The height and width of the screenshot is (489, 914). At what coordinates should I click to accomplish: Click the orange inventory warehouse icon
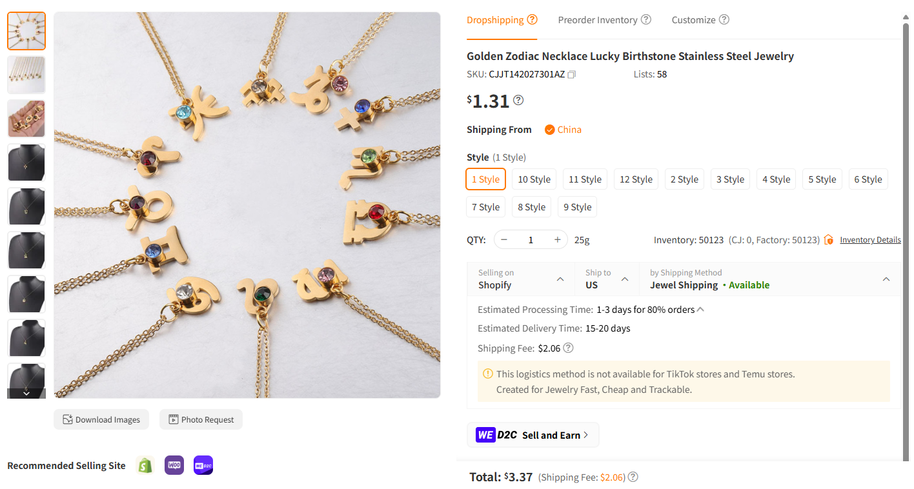tap(828, 239)
